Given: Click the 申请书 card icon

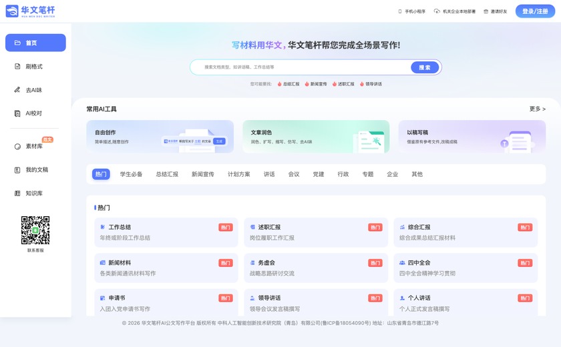Looking at the screenshot, I should tap(103, 298).
